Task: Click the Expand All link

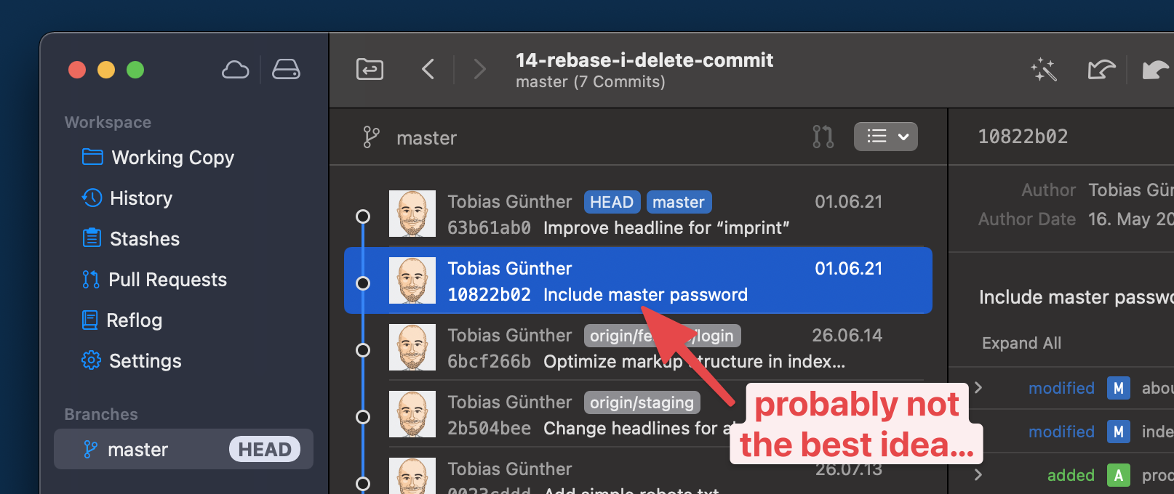Action: (1021, 343)
